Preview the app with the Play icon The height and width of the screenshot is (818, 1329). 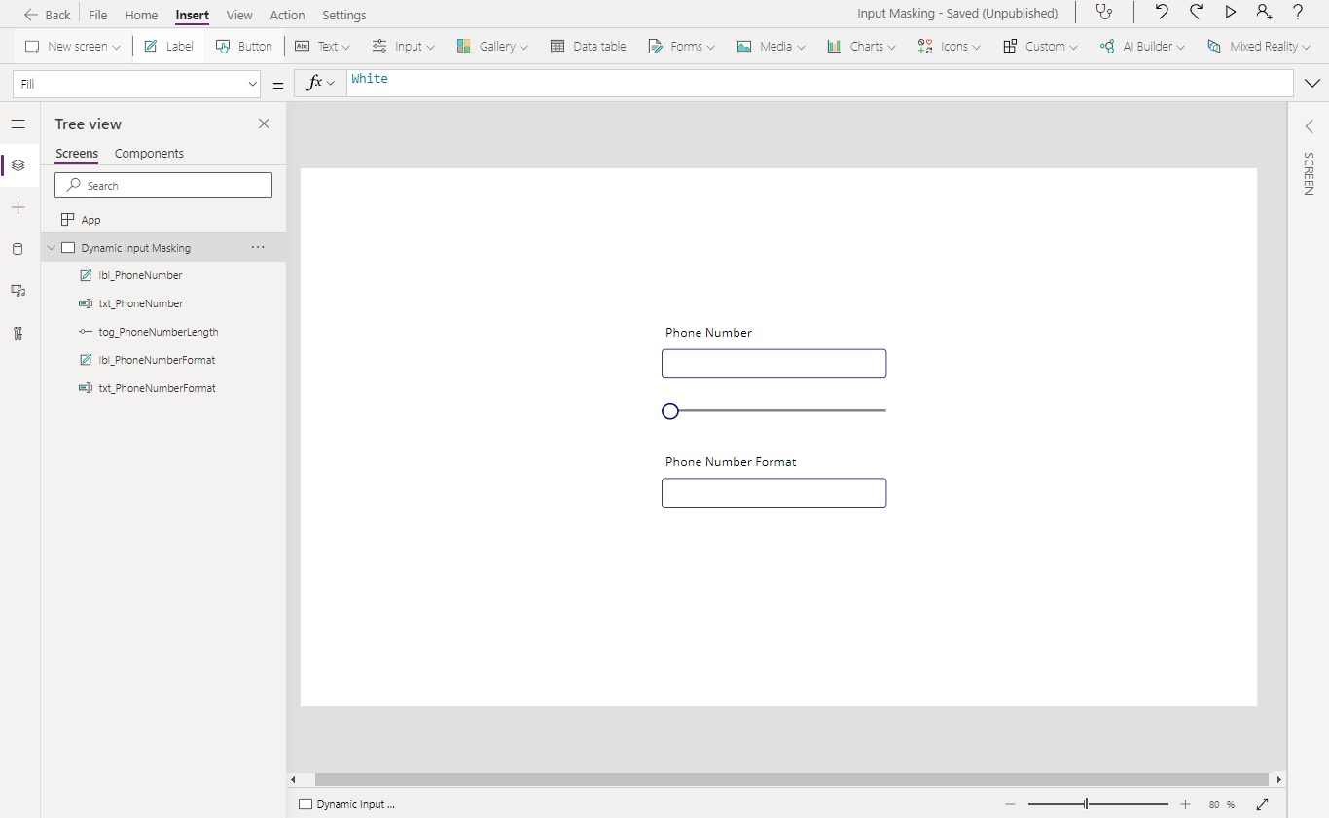(1231, 12)
